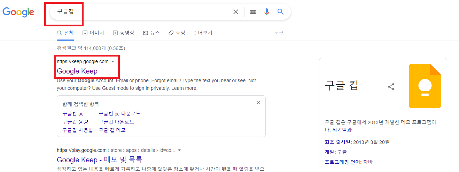This screenshot has height=172, width=459.
Task: Dismiss the 함께 검색한 항목 box
Action: pos(258,103)
